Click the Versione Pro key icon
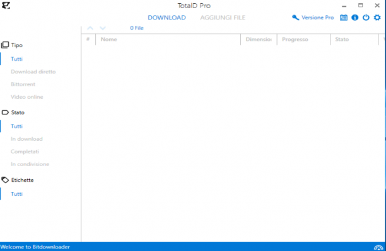386x251 pixels. (x=296, y=18)
